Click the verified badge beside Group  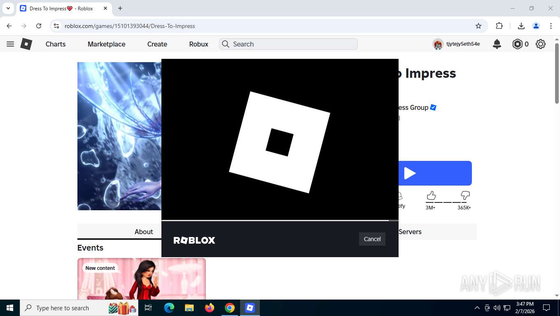coord(433,107)
